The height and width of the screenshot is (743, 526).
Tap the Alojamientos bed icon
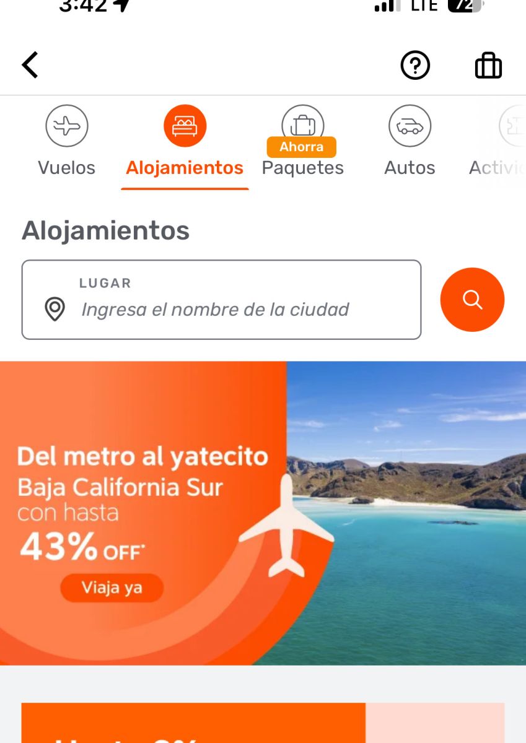click(185, 126)
